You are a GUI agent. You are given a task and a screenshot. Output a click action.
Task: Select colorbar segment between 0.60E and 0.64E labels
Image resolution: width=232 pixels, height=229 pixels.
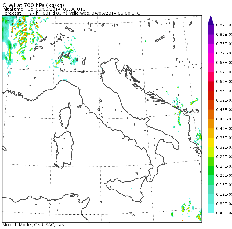point(211,77)
